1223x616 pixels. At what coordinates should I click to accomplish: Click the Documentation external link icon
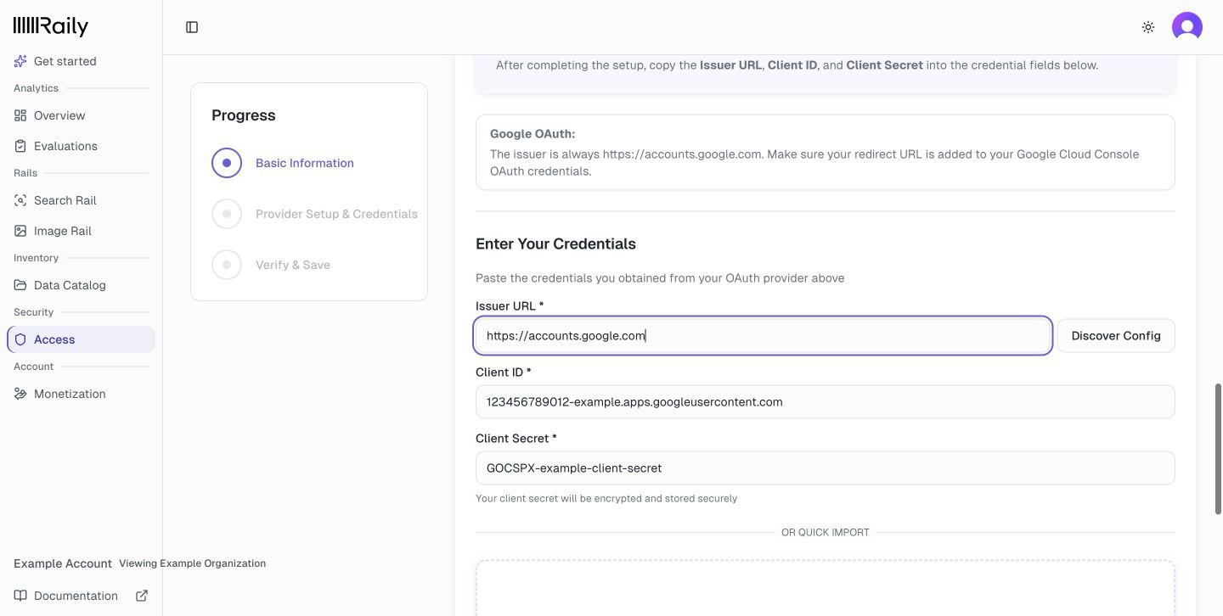tap(142, 596)
